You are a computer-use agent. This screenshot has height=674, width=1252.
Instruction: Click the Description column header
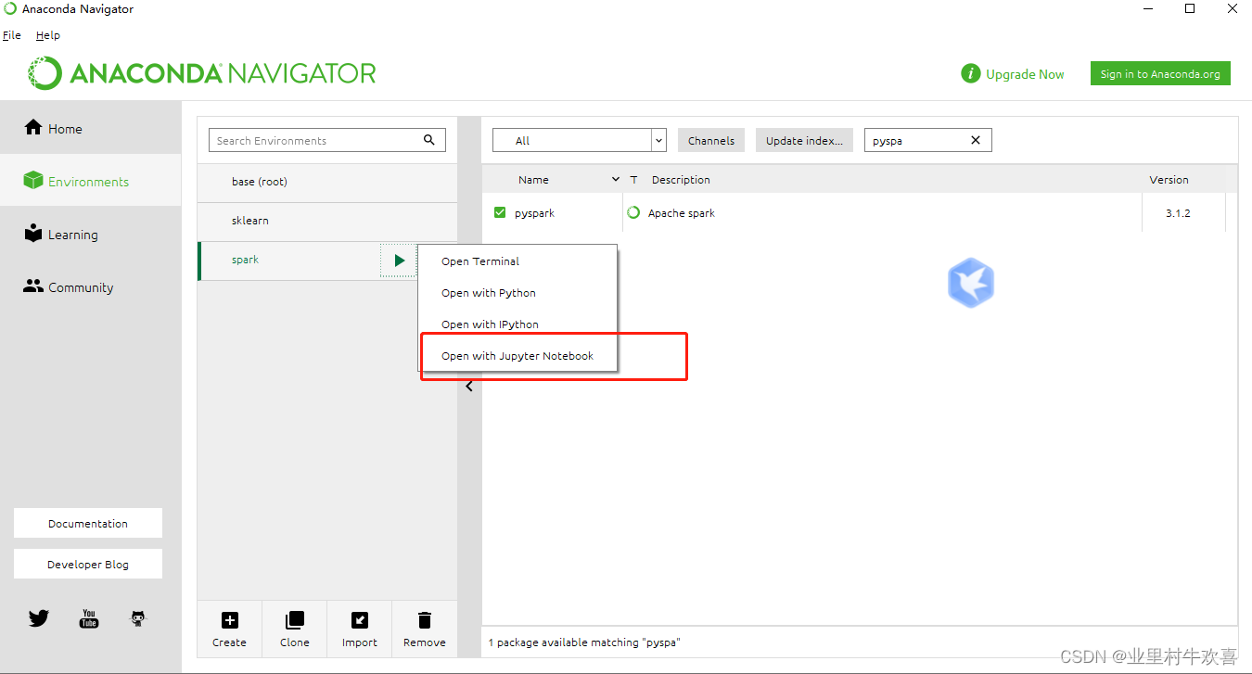point(681,180)
